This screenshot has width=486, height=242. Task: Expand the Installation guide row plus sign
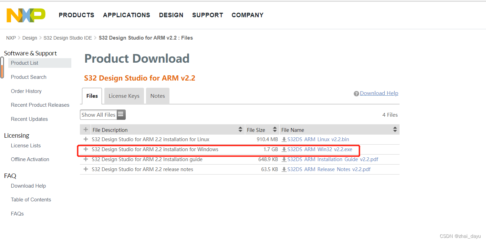(86, 159)
